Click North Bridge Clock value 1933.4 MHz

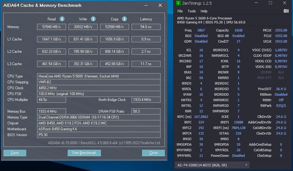pyautogui.click(x=146, y=100)
